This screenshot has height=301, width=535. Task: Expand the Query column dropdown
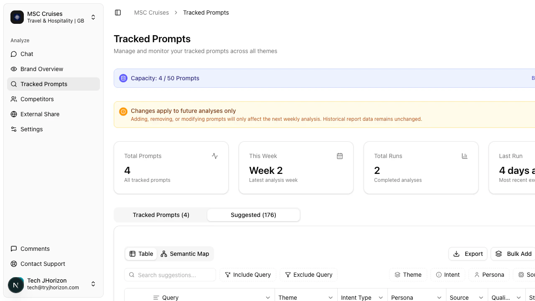click(268, 297)
